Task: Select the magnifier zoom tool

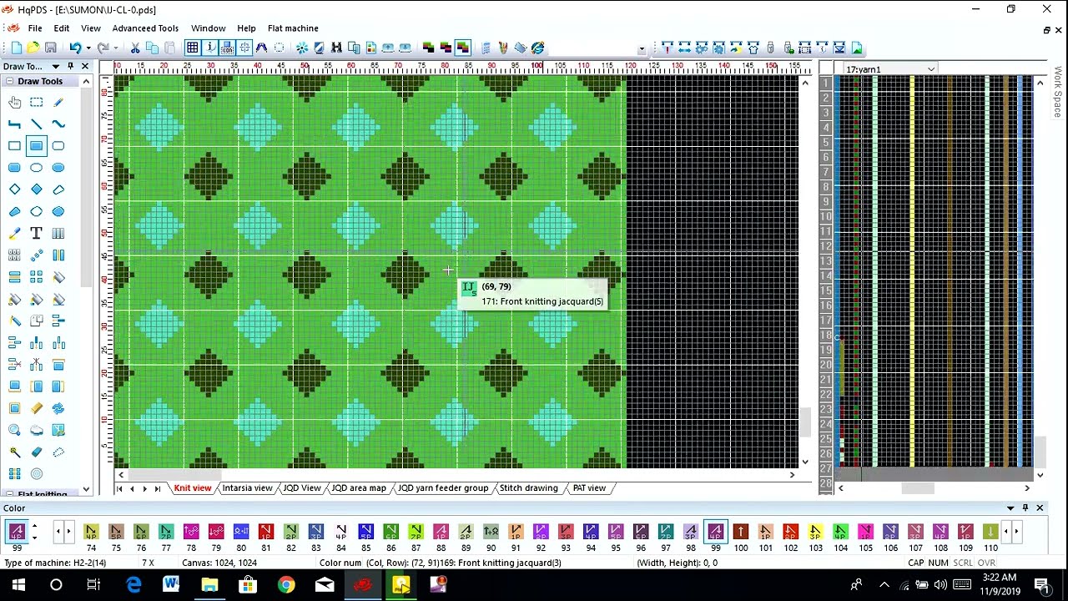Action: pyautogui.click(x=14, y=430)
